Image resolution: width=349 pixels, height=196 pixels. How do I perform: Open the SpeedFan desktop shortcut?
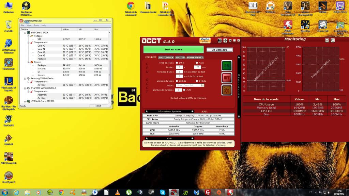point(305,26)
